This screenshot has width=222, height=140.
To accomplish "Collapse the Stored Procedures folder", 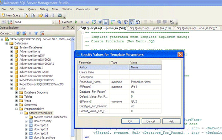I will [21, 113].
